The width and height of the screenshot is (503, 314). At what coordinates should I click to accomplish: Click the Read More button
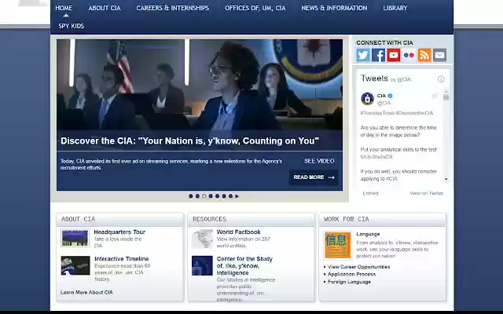pyautogui.click(x=314, y=177)
